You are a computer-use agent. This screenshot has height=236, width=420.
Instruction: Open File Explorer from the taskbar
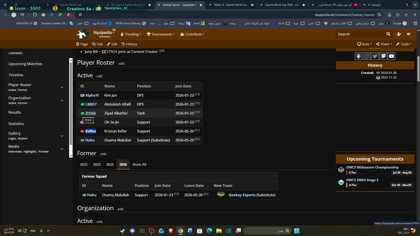pos(219,231)
